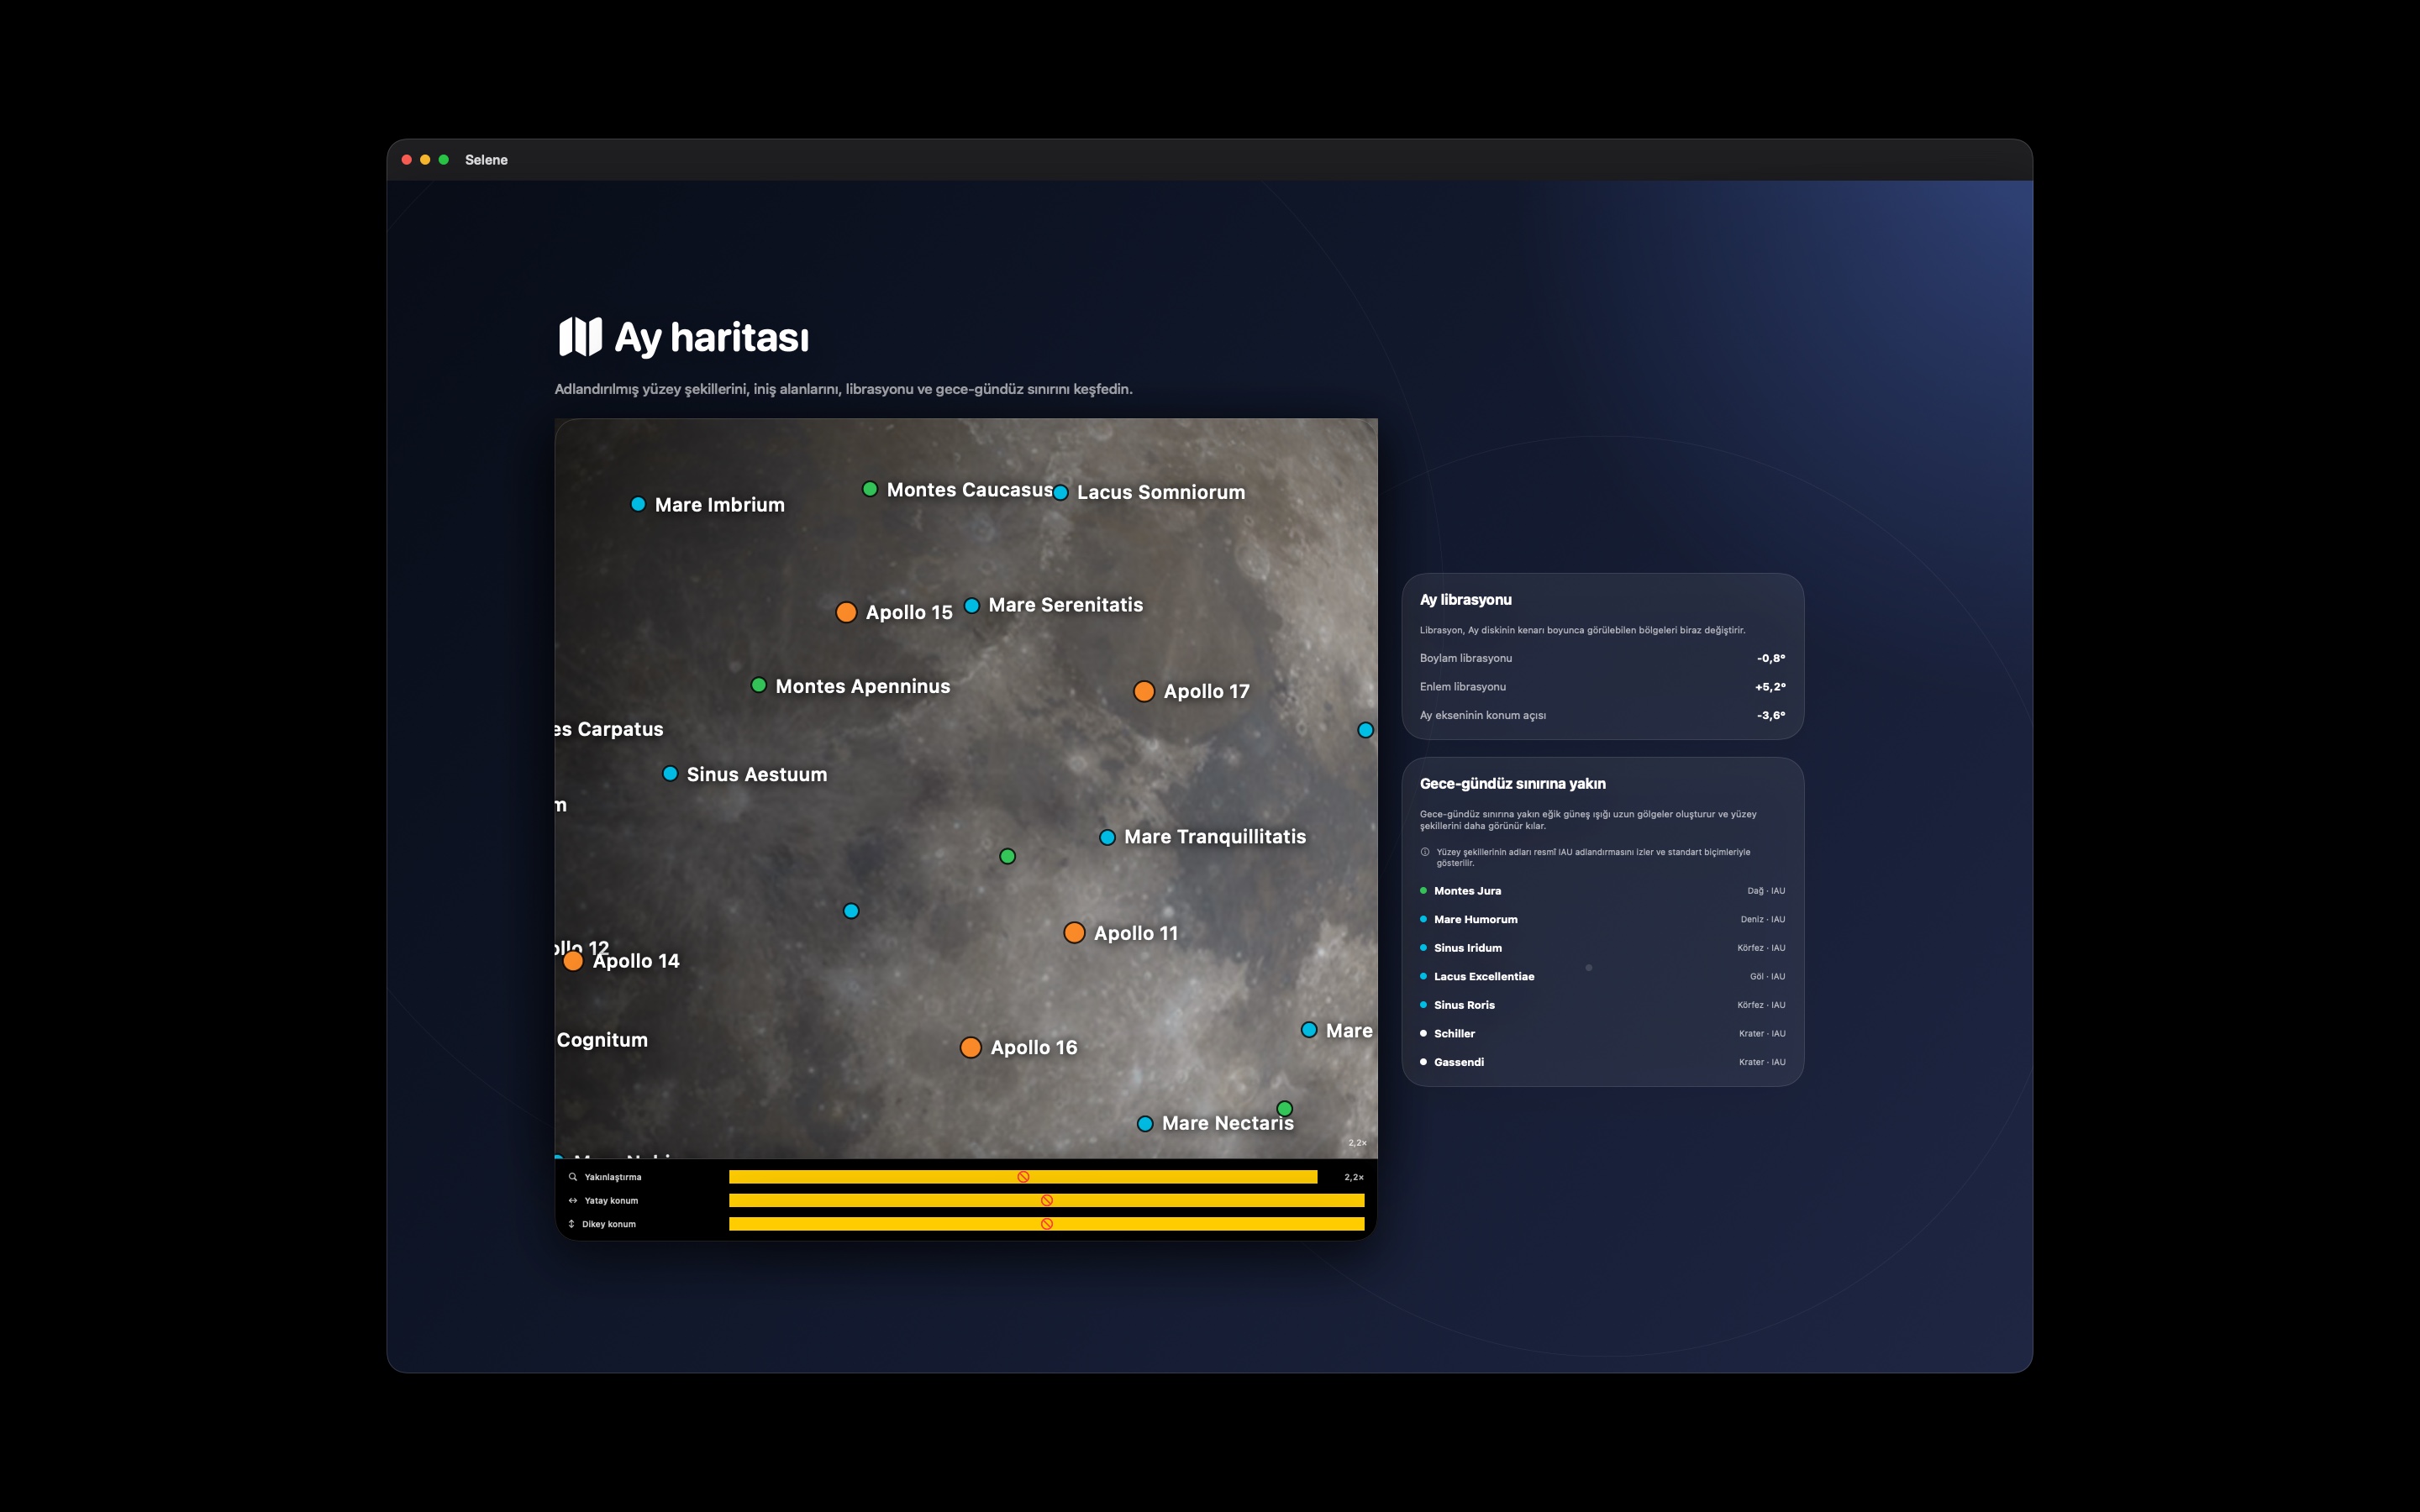The width and height of the screenshot is (2420, 1512).
Task: Click the Göl · IAU tag
Action: (1767, 976)
